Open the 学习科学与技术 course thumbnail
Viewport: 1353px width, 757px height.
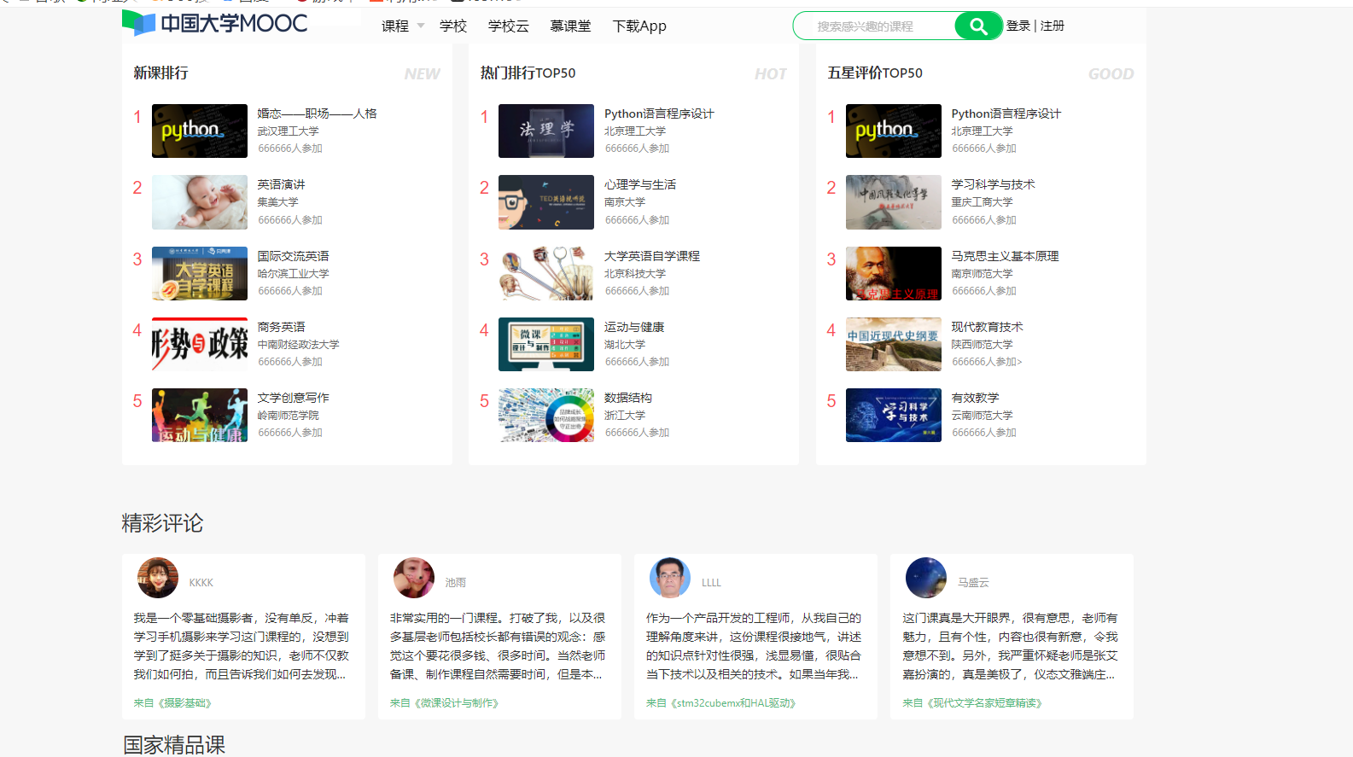pyautogui.click(x=894, y=202)
